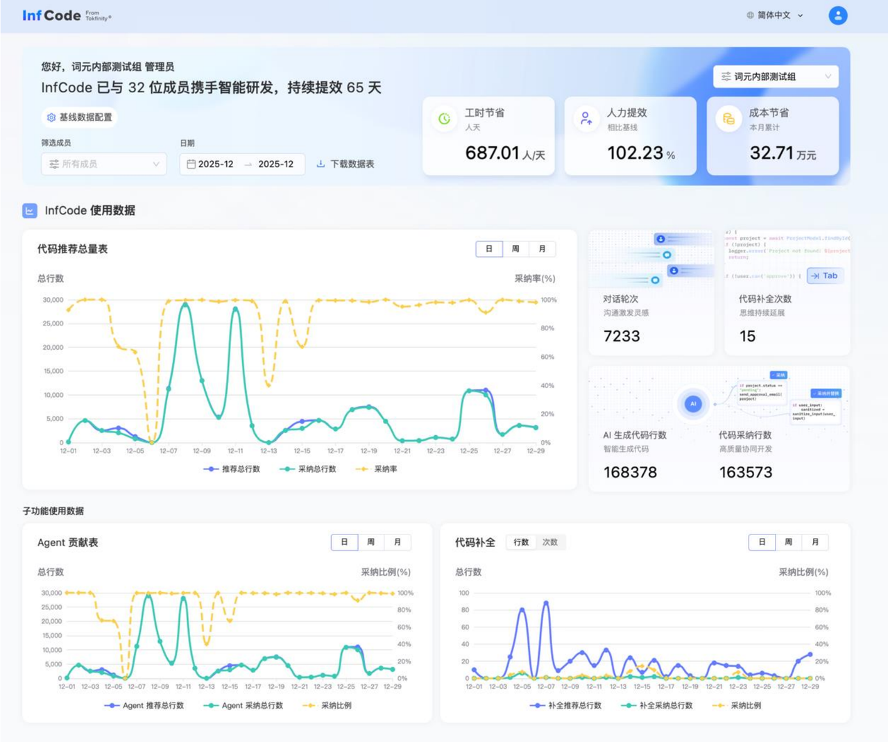Viewport: 888px width, 742px height.
Task: Open the 所有成员 member filter dropdown
Action: [x=104, y=164]
